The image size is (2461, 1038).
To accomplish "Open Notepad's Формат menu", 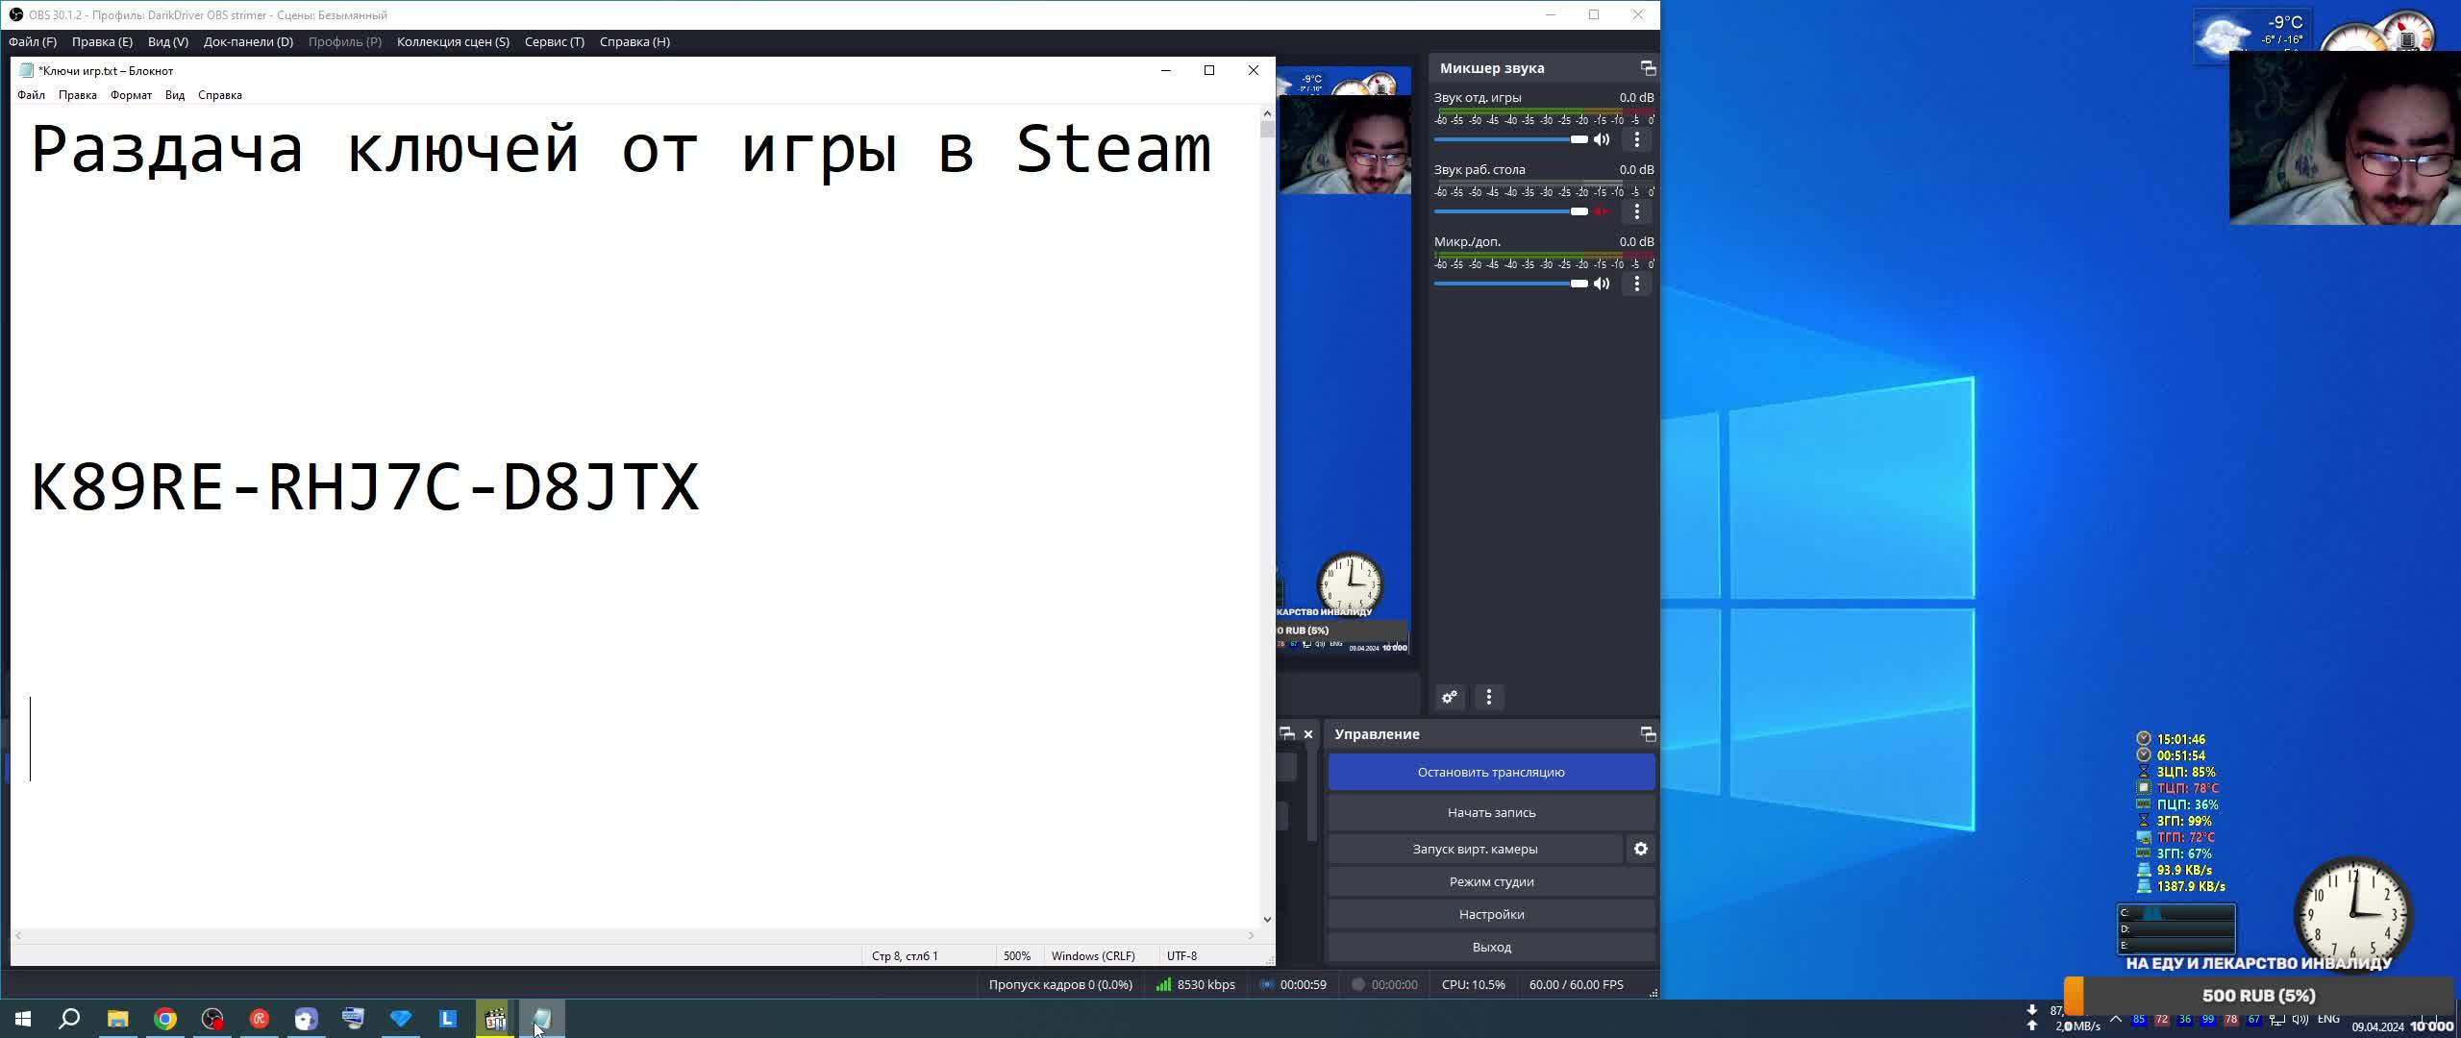I will (131, 95).
